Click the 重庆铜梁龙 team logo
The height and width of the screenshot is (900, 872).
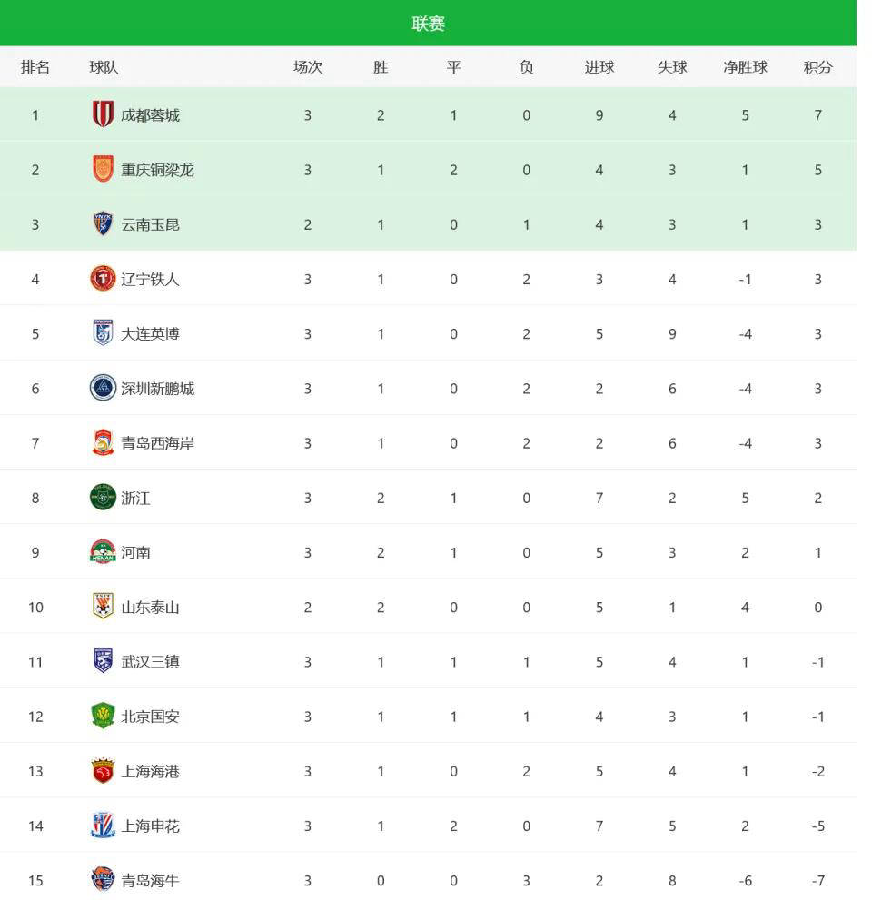click(x=103, y=169)
